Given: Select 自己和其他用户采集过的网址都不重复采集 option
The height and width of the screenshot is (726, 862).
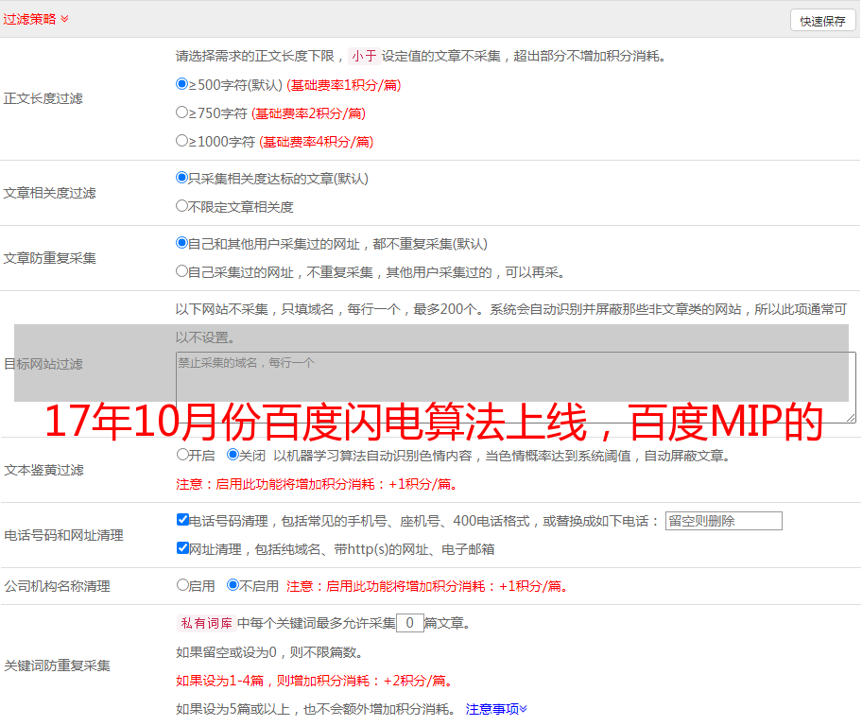Looking at the screenshot, I should (x=182, y=243).
